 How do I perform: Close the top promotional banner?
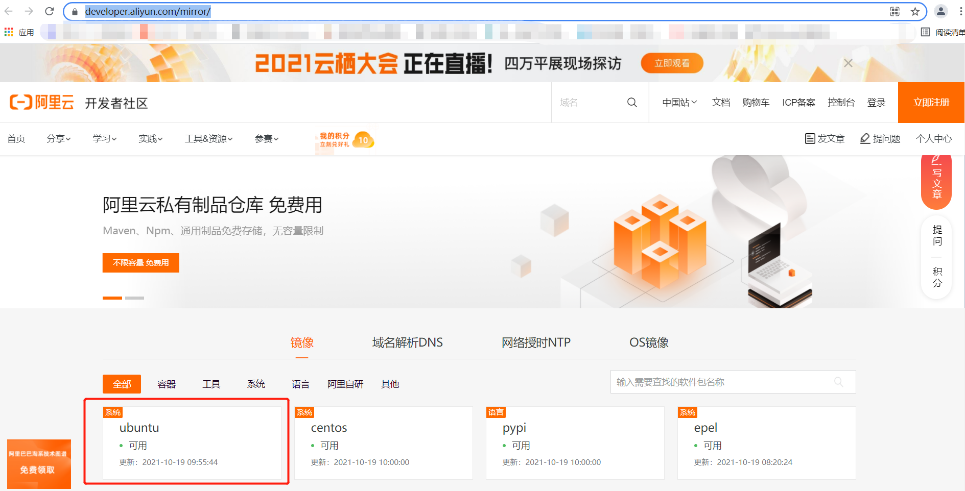[848, 63]
